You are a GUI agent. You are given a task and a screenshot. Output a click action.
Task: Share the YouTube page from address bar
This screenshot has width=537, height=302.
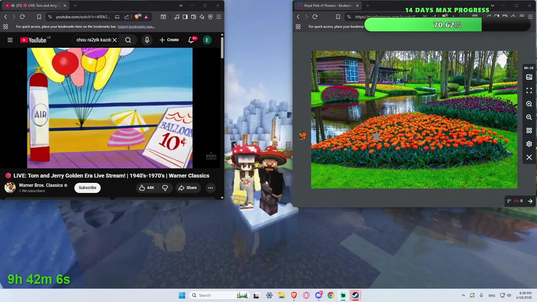click(x=127, y=17)
